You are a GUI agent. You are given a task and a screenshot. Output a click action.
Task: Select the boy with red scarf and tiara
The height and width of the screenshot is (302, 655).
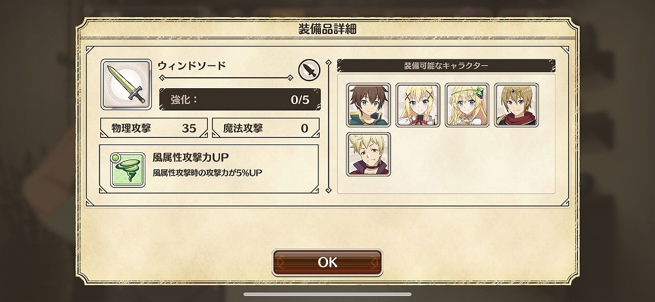tap(516, 105)
